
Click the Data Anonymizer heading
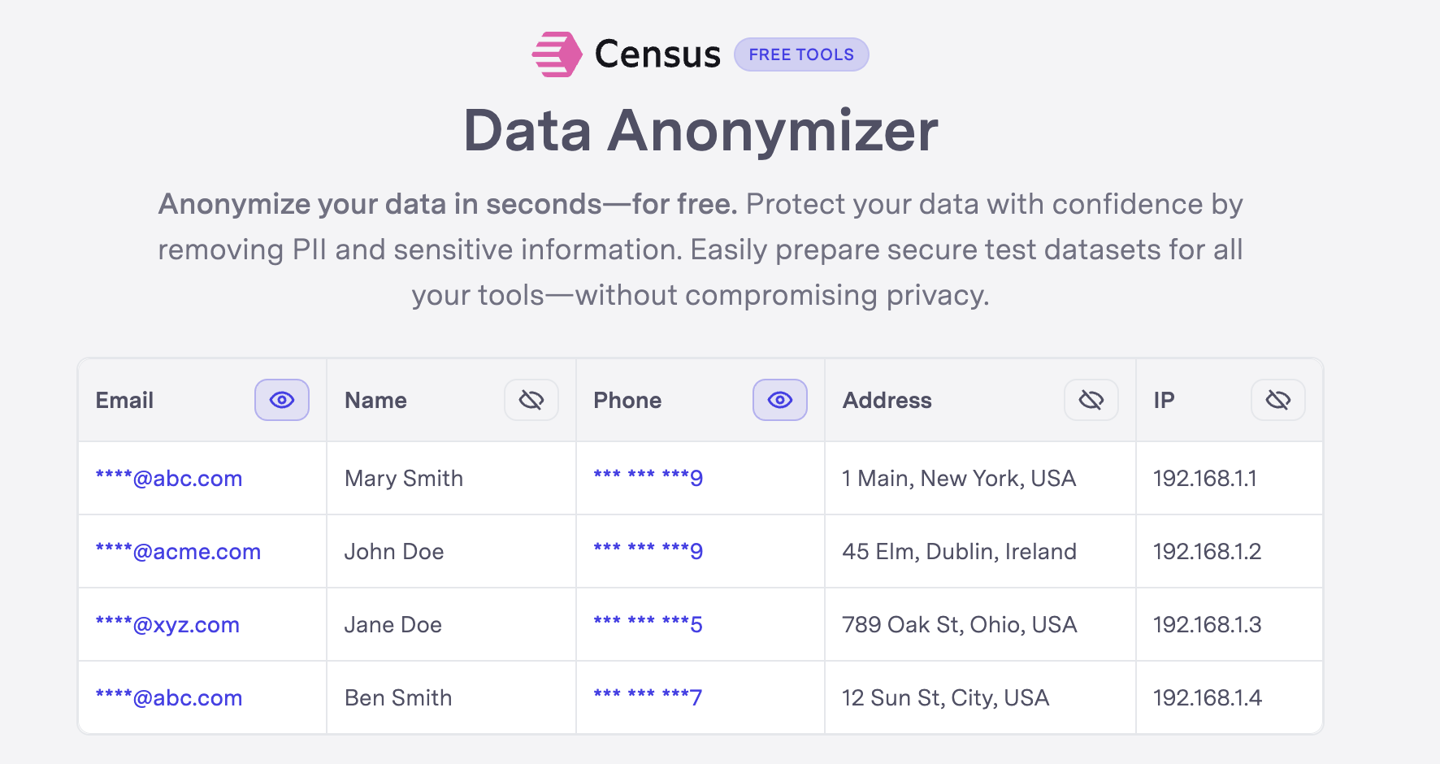tap(700, 130)
